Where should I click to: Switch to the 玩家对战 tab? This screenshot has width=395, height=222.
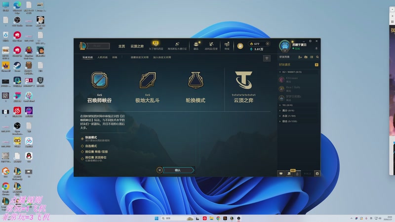pyautogui.click(x=88, y=57)
